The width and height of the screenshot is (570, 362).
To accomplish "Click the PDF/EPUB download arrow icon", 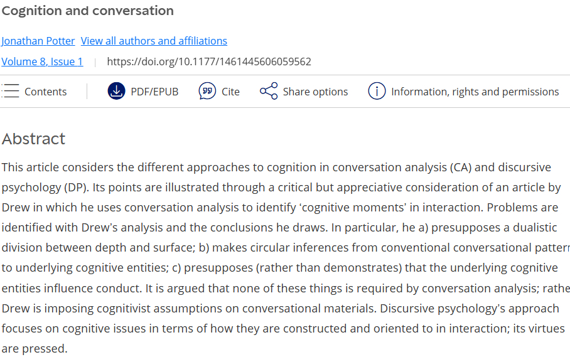I will [x=117, y=91].
